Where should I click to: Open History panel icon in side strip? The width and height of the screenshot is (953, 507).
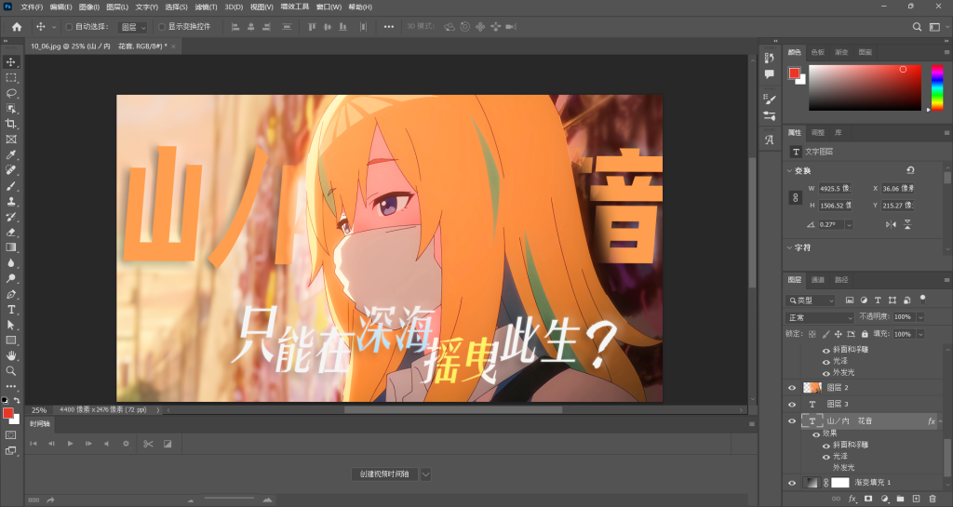pyautogui.click(x=770, y=59)
